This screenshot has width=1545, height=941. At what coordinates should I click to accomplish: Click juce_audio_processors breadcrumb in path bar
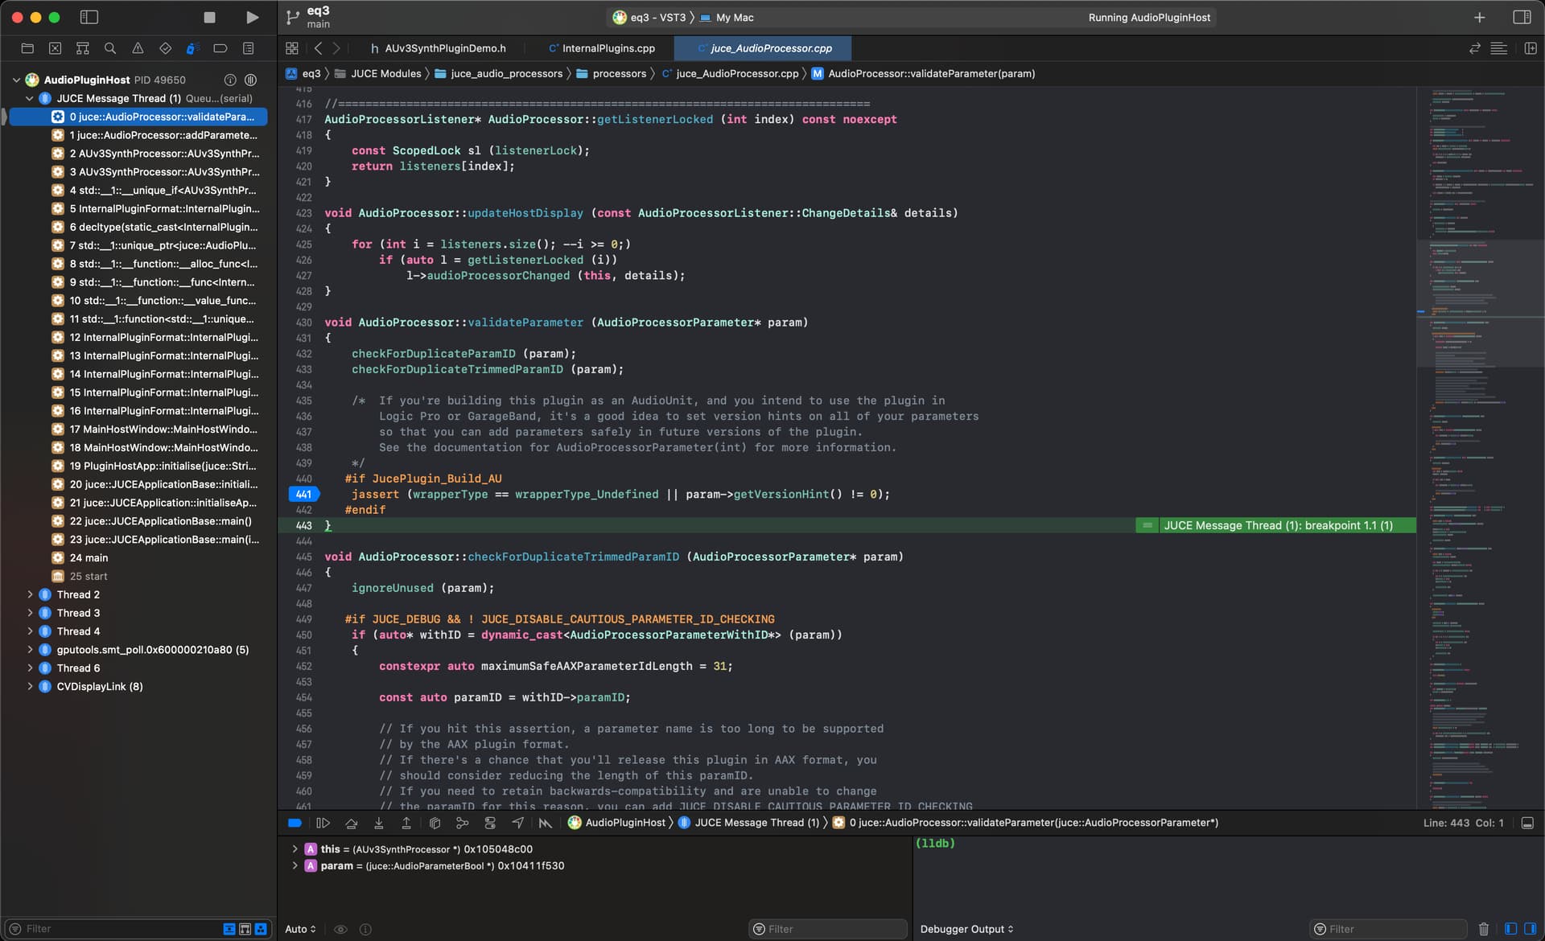[506, 73]
